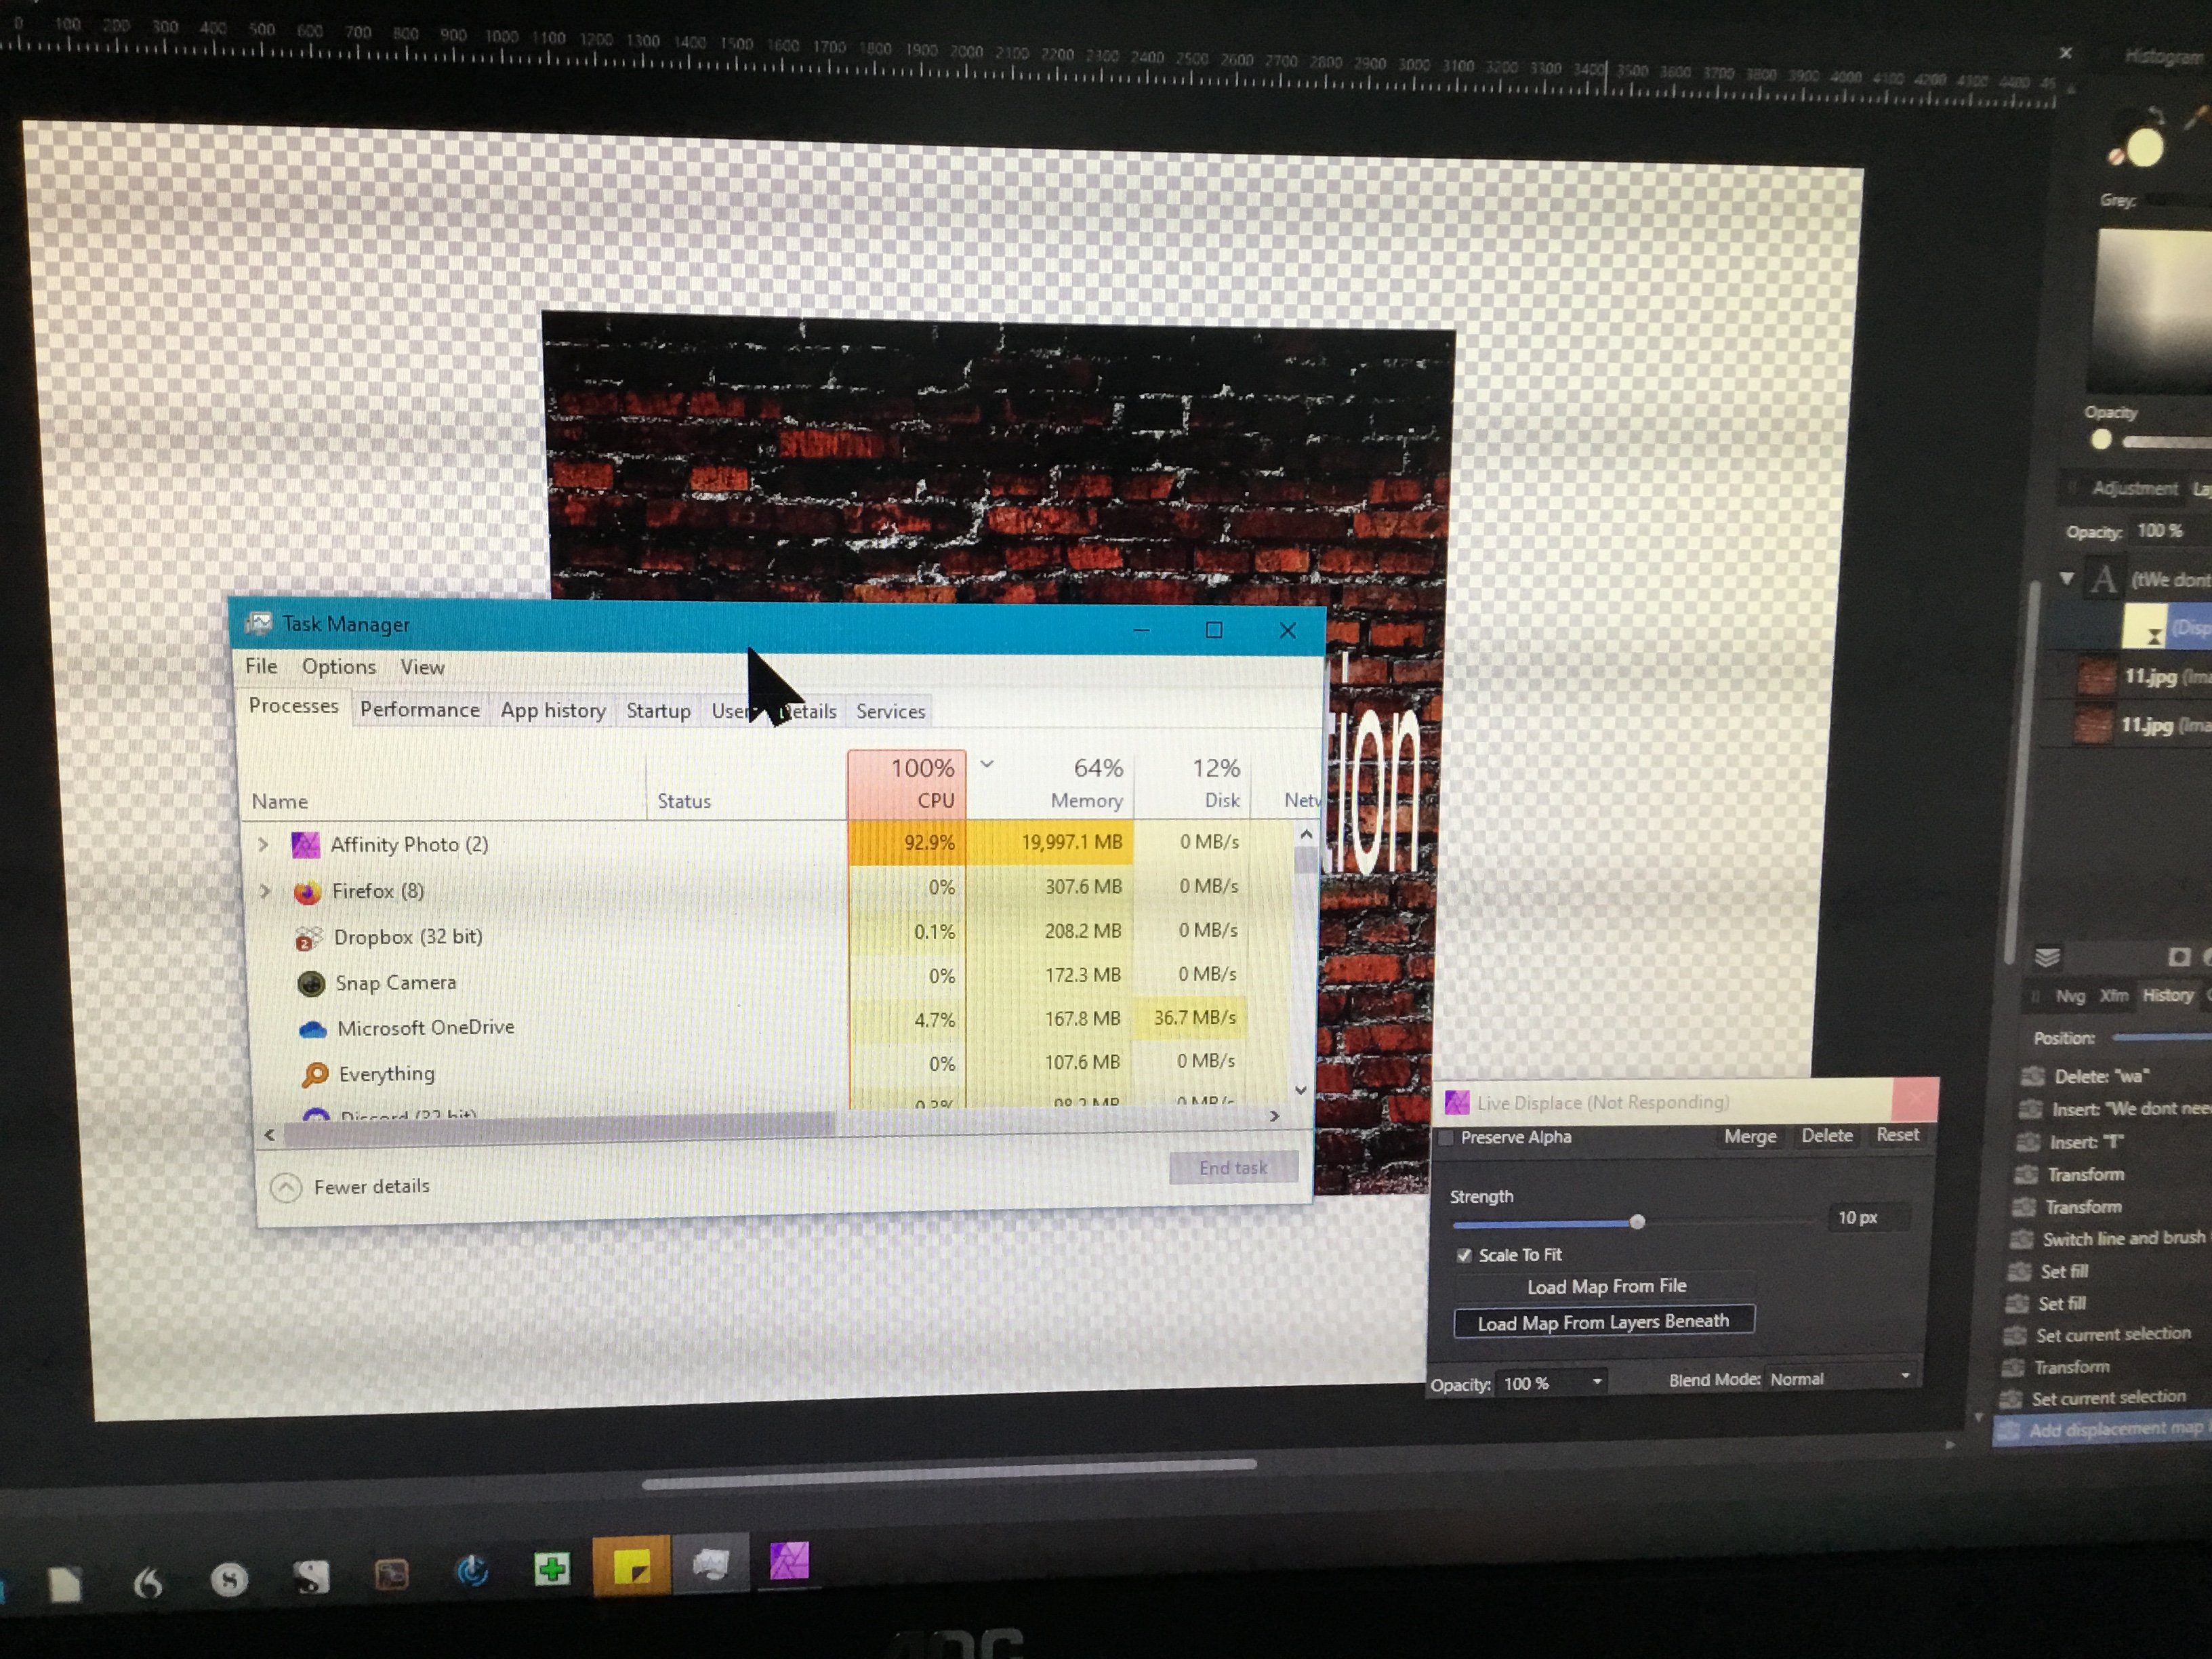Click the Firefox icon in Task Manager list
This screenshot has width=2212, height=1659.
coord(308,892)
